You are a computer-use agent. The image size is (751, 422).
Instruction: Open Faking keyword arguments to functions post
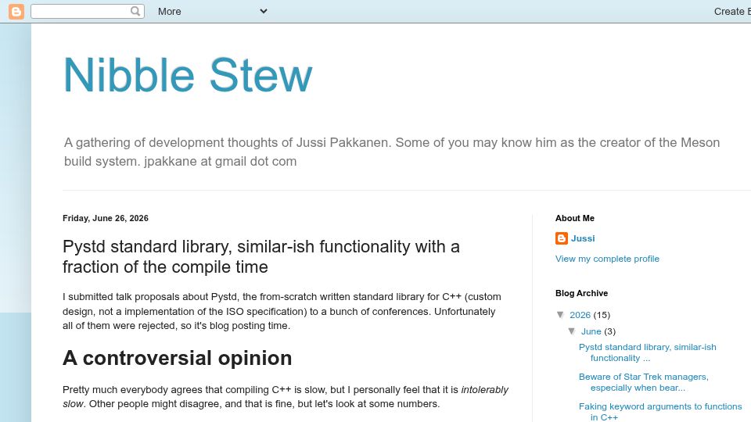[x=660, y=412]
